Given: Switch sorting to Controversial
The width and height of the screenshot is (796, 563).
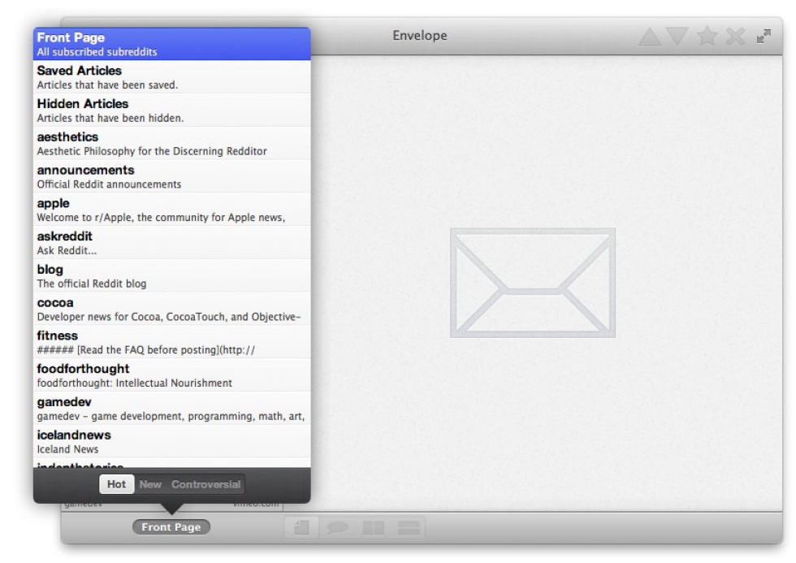Looking at the screenshot, I should tap(205, 485).
